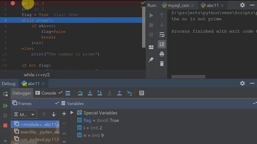Move up the stack trace in Run panel
Screen dimensions: 257x144
click(162, 15)
